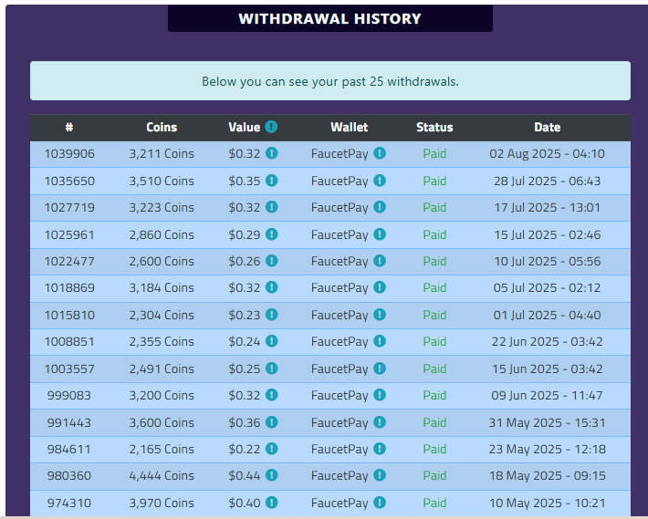This screenshot has height=519, width=648.
Task: Click FaucetPay text in row 999083
Action: pyautogui.click(x=340, y=396)
